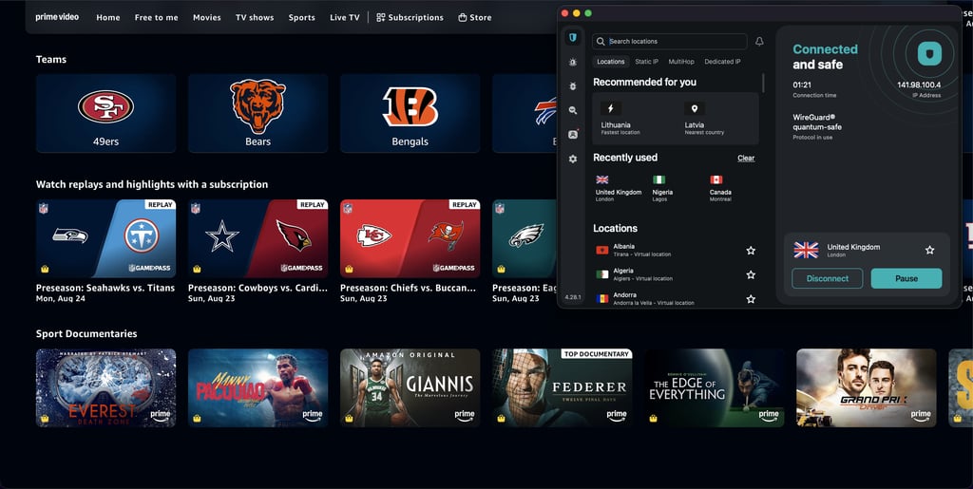This screenshot has height=489, width=973.
Task: Switch to the MultiHop tab
Action: (681, 62)
